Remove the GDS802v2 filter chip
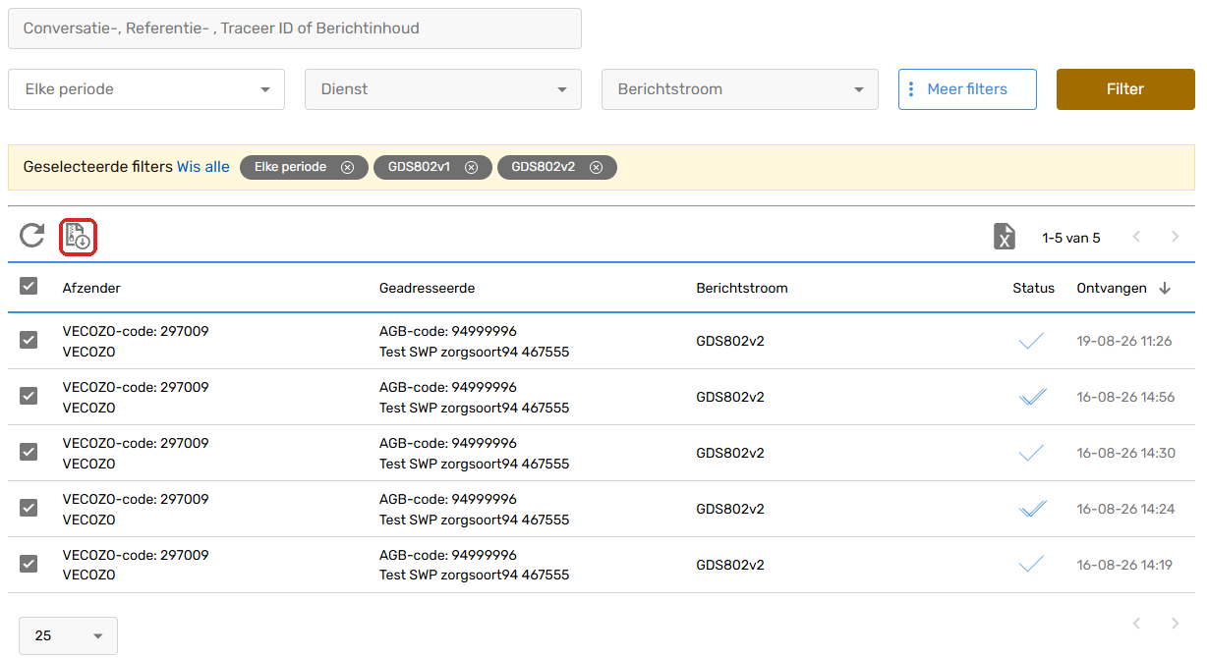Viewport: 1207px width, 658px height. [x=596, y=167]
